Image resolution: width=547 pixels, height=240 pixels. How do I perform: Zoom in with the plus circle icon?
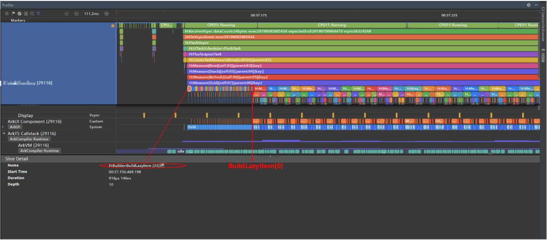click(x=107, y=13)
